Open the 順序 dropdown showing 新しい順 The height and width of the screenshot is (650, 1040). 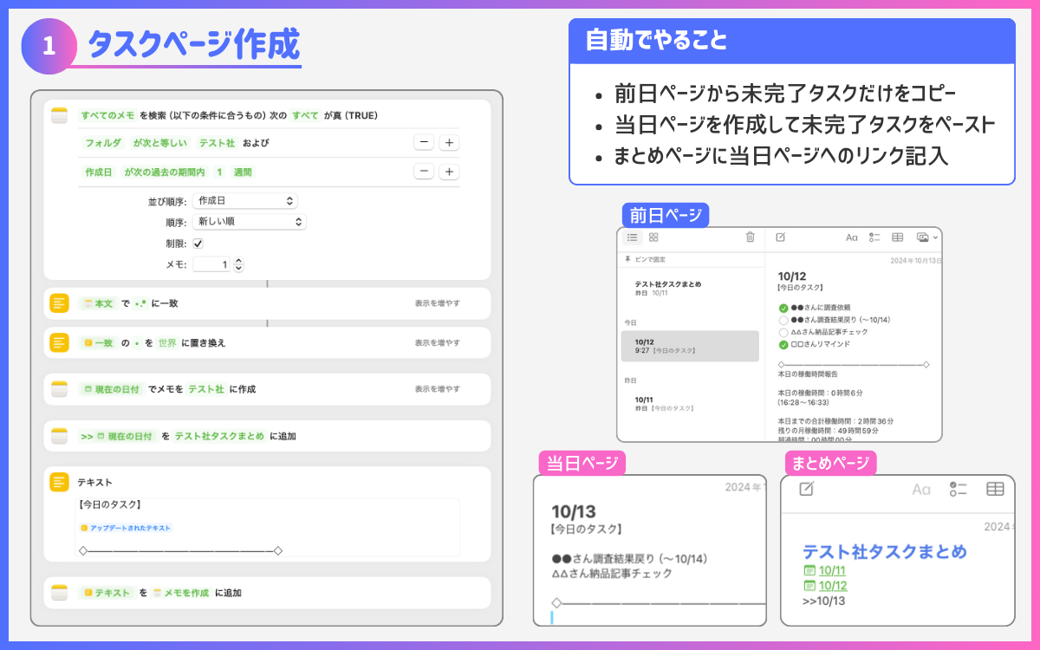pyautogui.click(x=250, y=222)
